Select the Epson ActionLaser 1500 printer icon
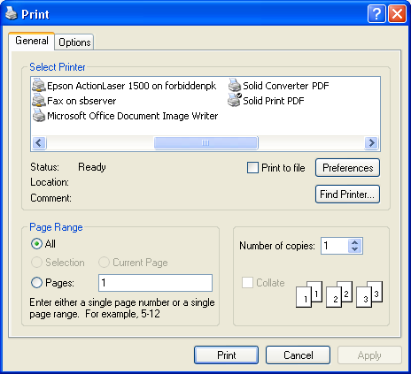 click(39, 86)
